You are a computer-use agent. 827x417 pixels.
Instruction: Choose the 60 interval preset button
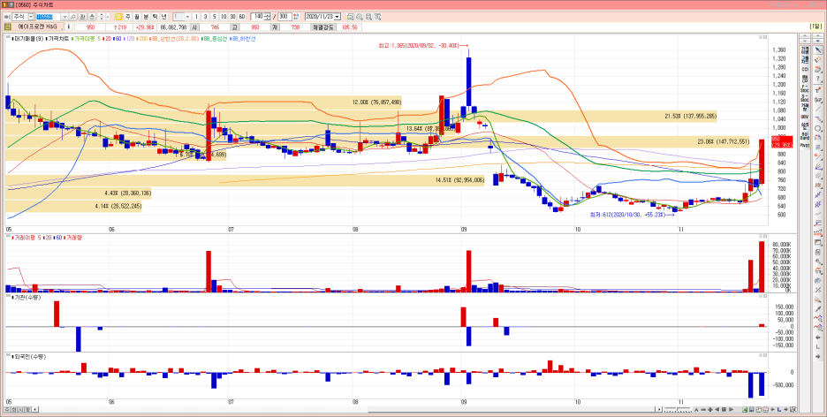pyautogui.click(x=241, y=16)
